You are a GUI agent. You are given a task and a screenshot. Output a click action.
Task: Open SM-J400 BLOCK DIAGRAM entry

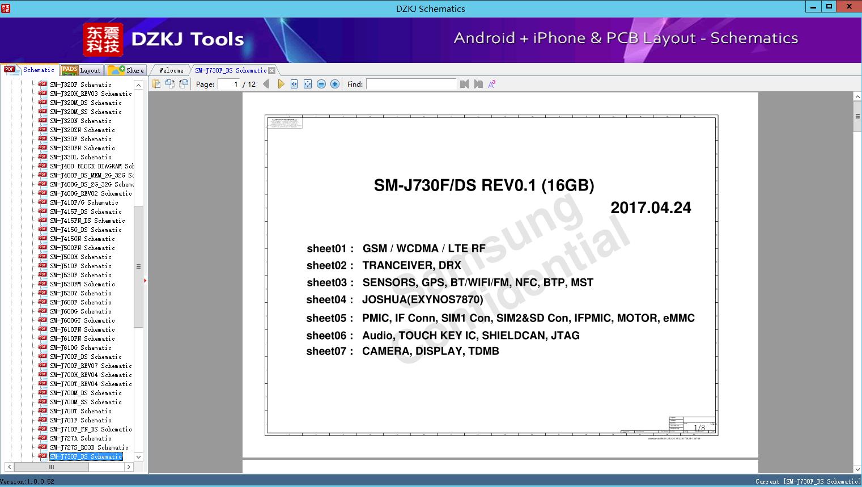pyautogui.click(x=91, y=166)
